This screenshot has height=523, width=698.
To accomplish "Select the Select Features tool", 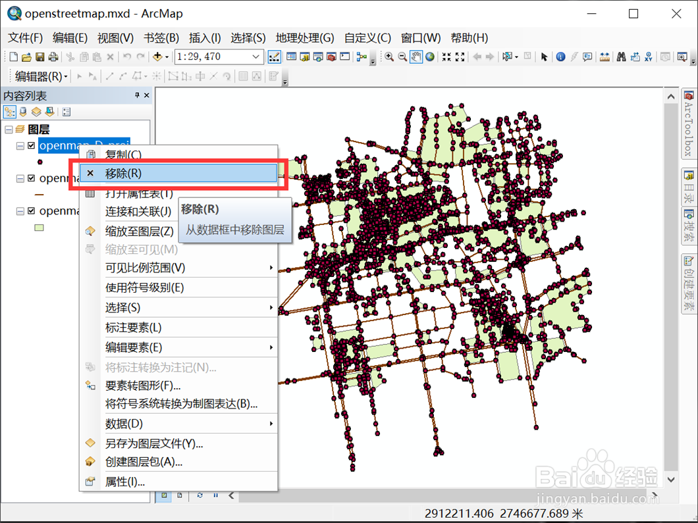I will [x=507, y=57].
